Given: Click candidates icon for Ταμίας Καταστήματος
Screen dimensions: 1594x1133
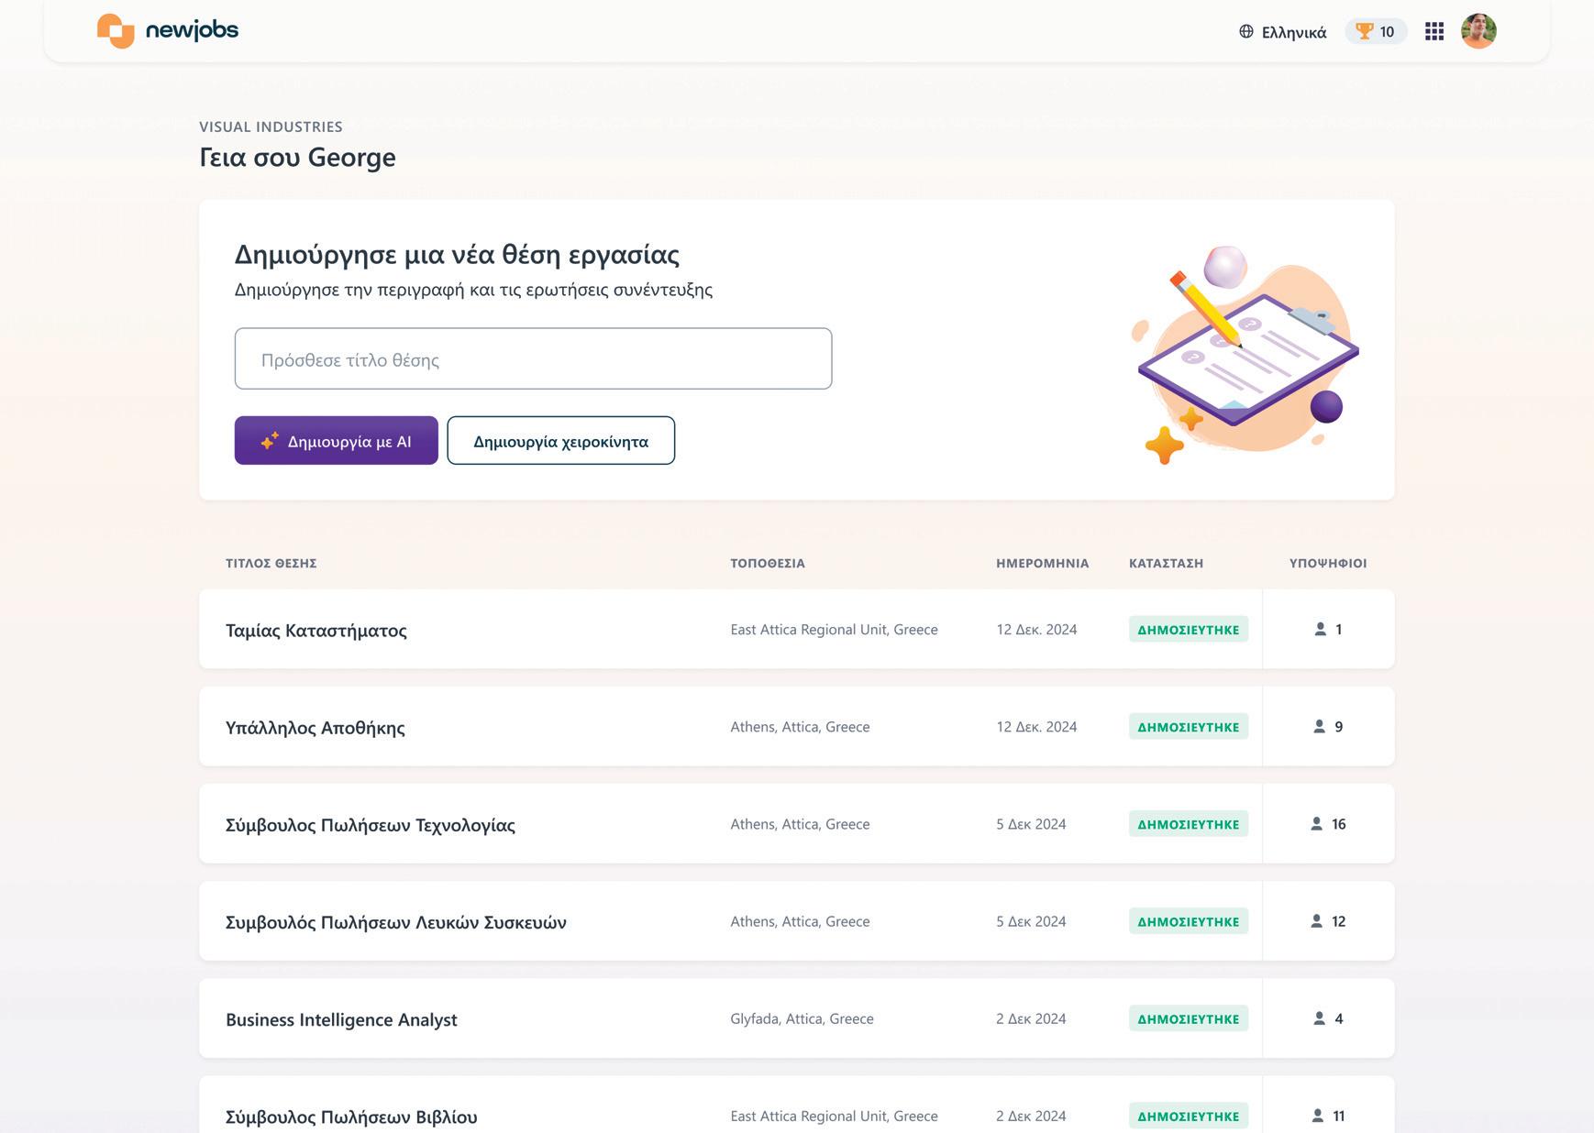Looking at the screenshot, I should [x=1321, y=629].
